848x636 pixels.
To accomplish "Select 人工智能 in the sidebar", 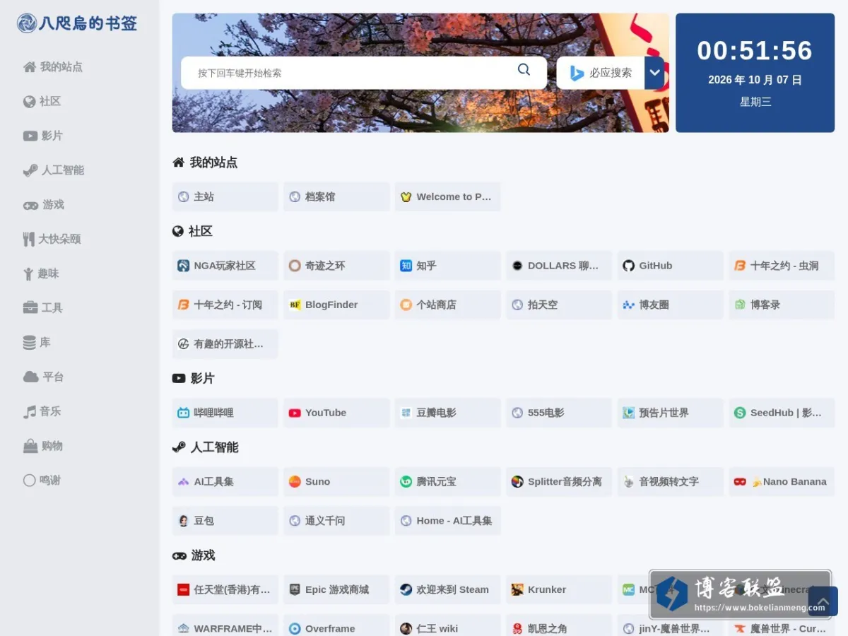I will (x=54, y=170).
